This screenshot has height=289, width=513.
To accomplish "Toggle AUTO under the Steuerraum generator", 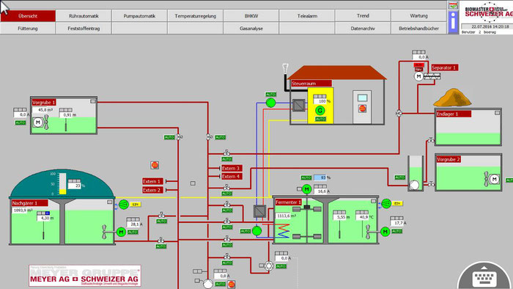I will tap(320, 119).
